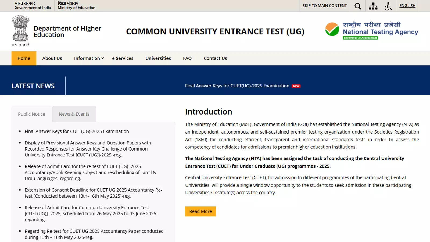Click COMMON UNIVERSITY ENTRANCE TEST (UG) heading
Screen dimensions: 430x242
click(x=215, y=31)
